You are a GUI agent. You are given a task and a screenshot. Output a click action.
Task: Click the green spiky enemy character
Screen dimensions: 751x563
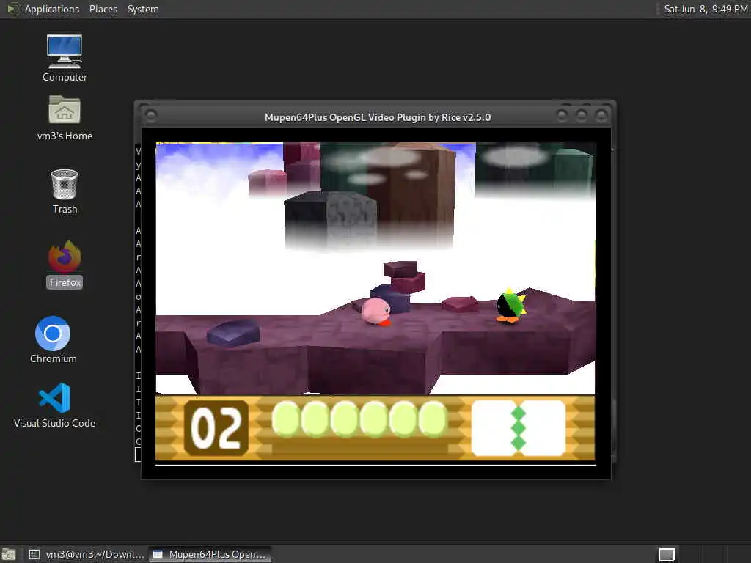(x=510, y=306)
